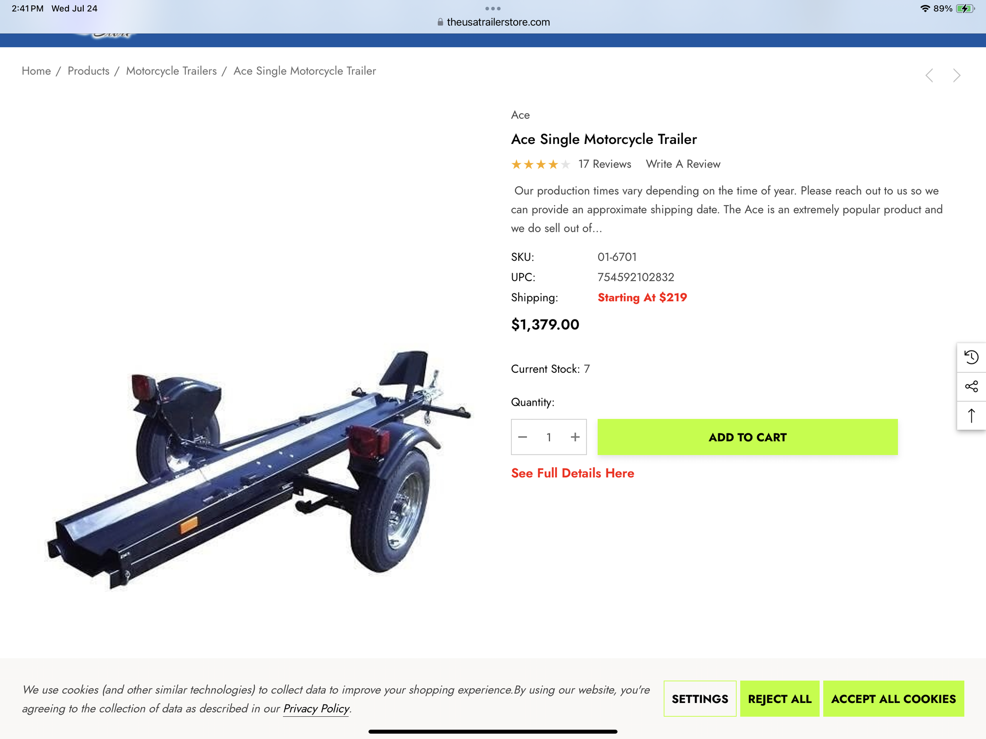Open Products breadcrumb link

tap(88, 71)
